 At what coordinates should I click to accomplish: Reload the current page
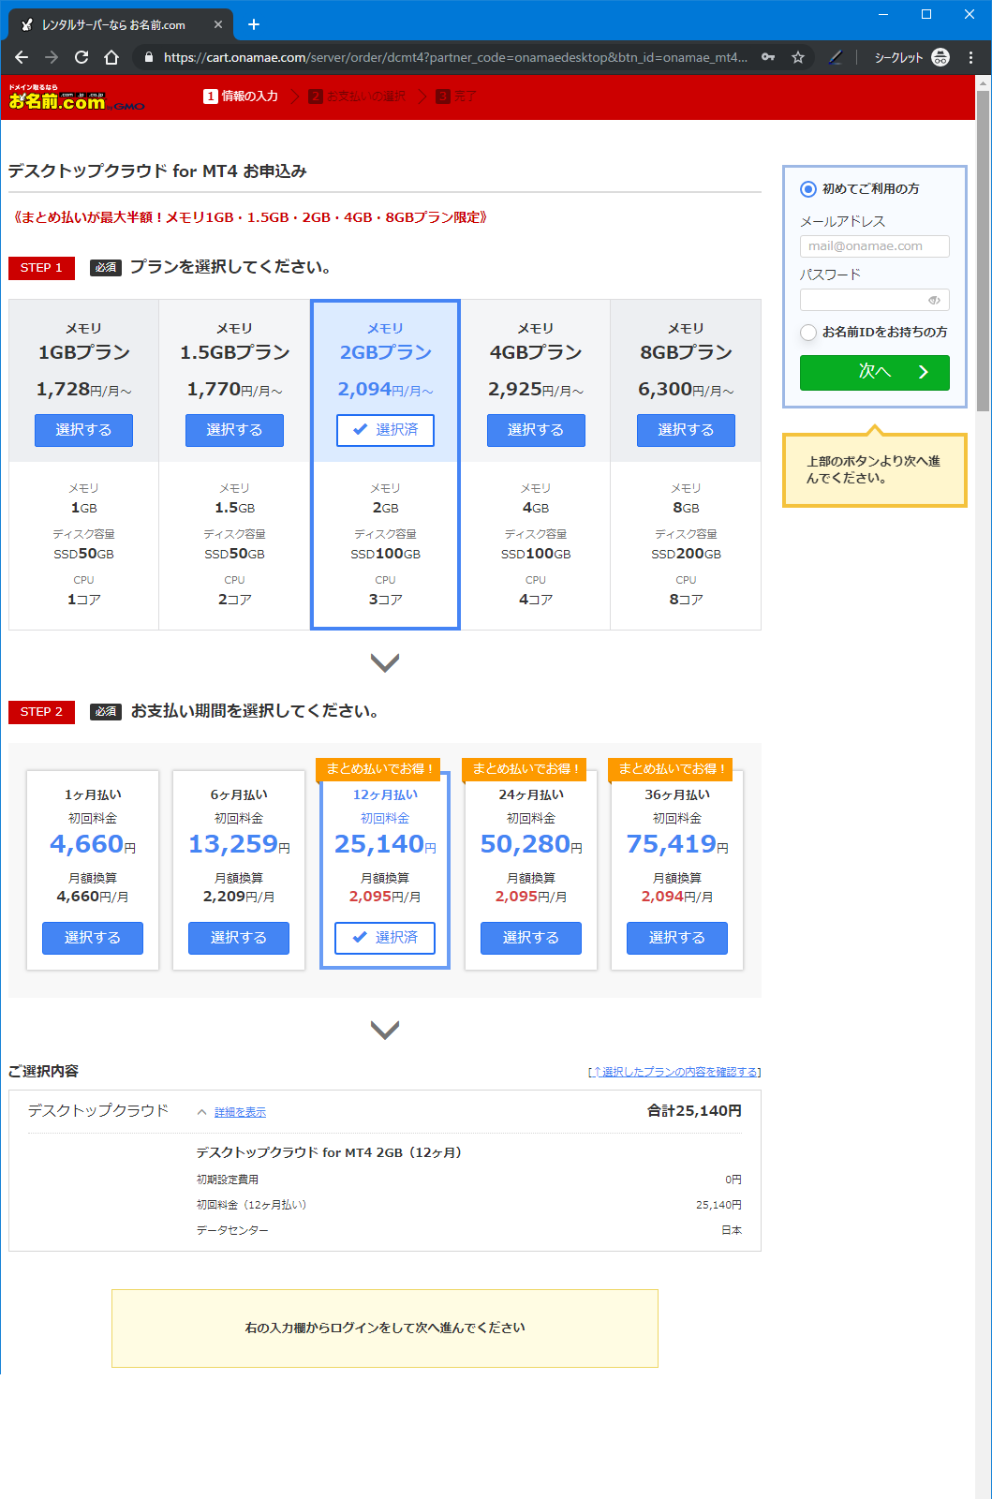tap(81, 57)
